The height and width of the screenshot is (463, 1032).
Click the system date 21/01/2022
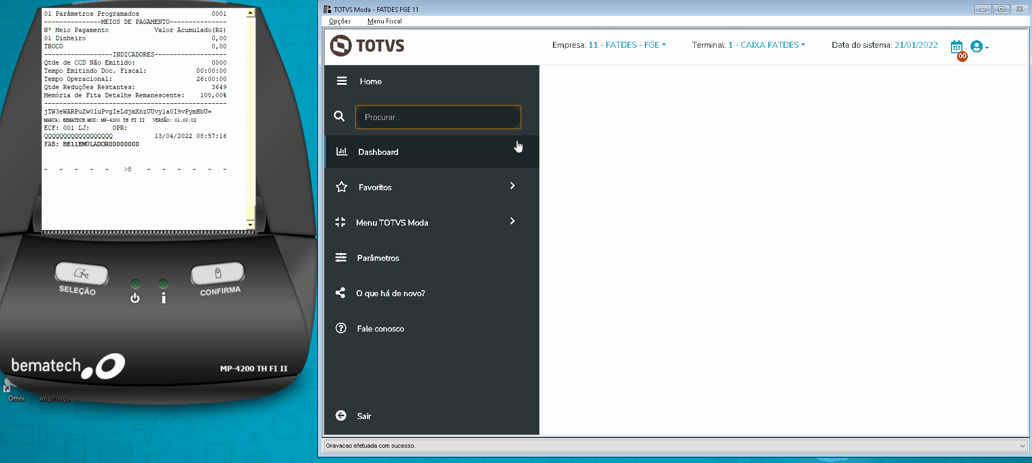tap(916, 45)
